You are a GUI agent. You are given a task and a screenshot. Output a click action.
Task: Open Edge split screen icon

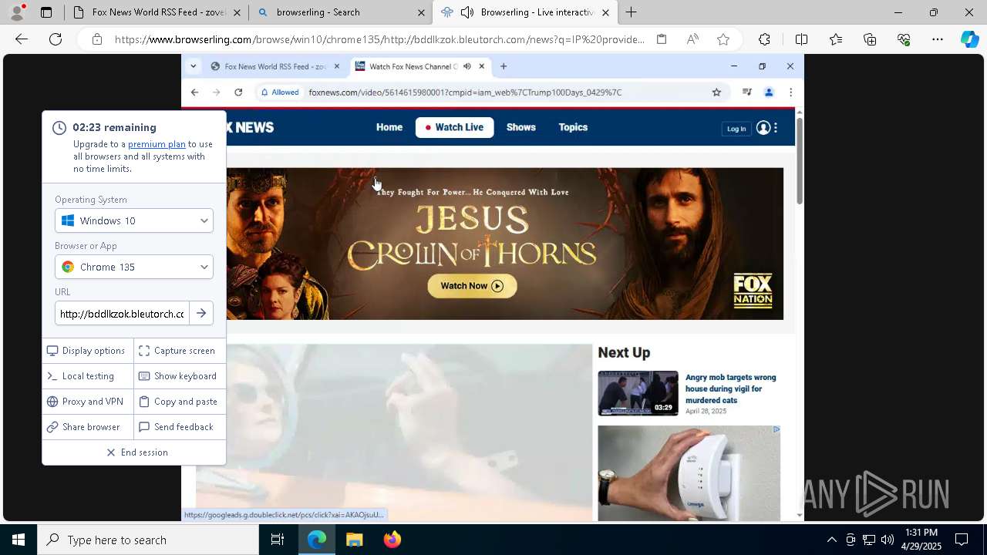pos(801,39)
